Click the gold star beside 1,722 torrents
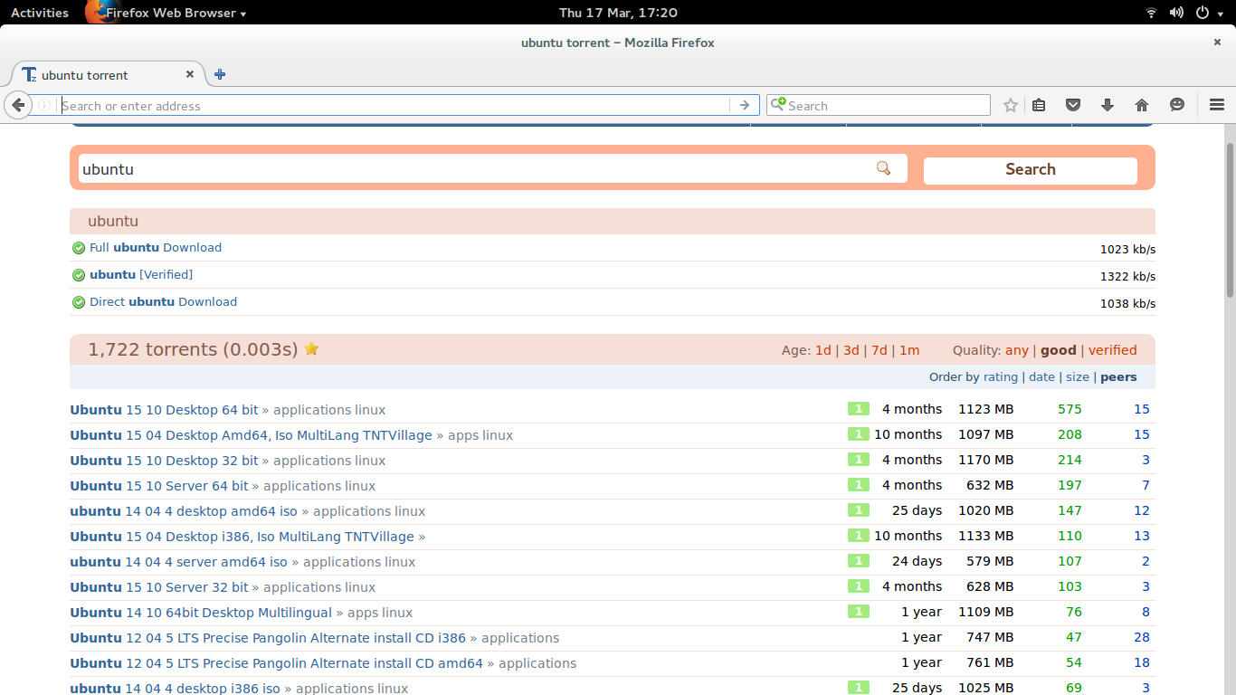1236x695 pixels. [x=311, y=349]
